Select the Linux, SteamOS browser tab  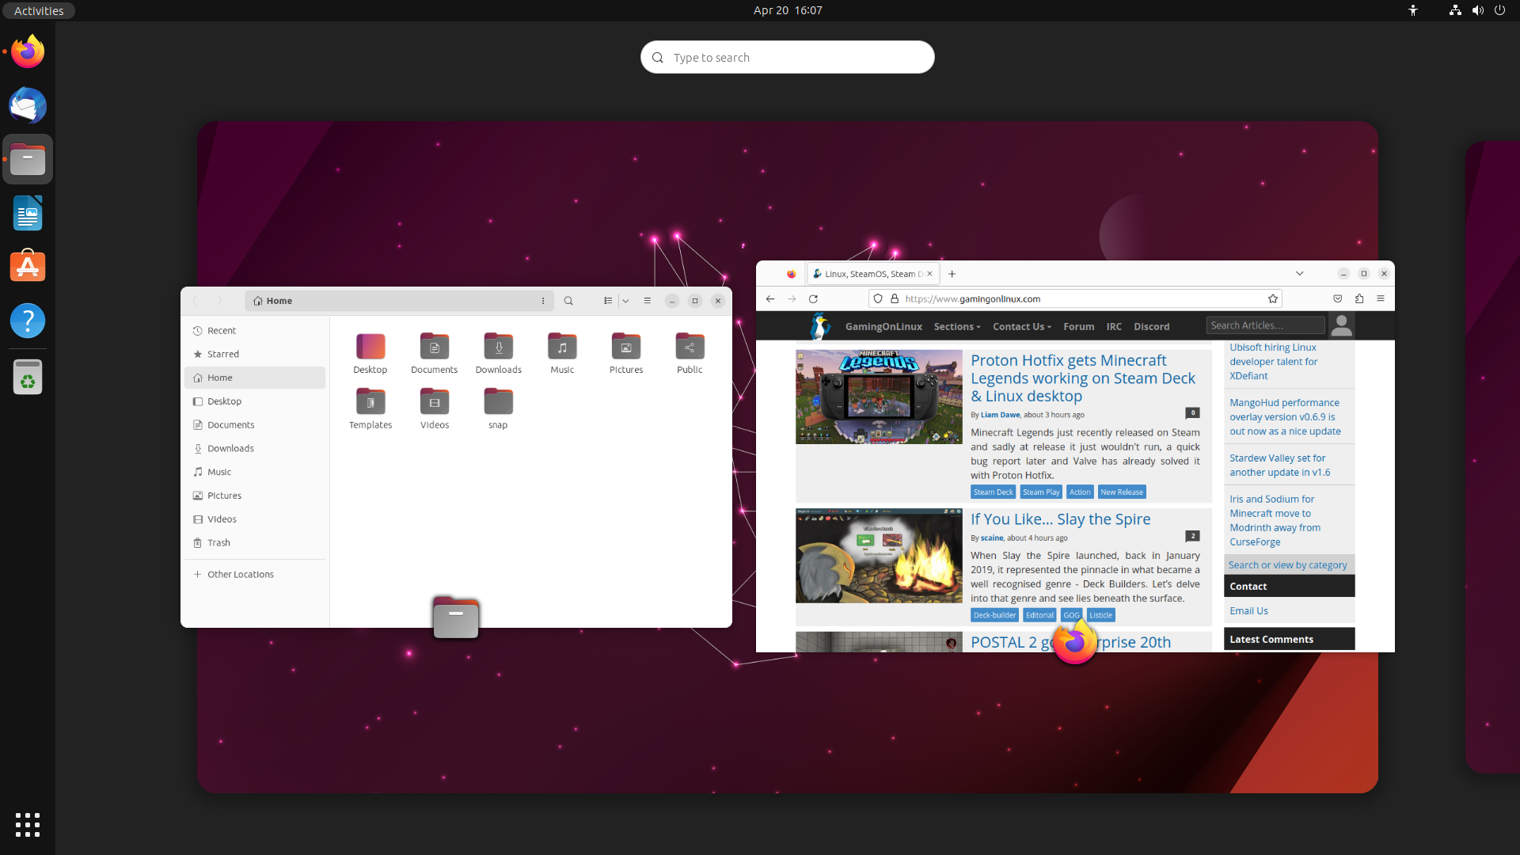pos(870,274)
